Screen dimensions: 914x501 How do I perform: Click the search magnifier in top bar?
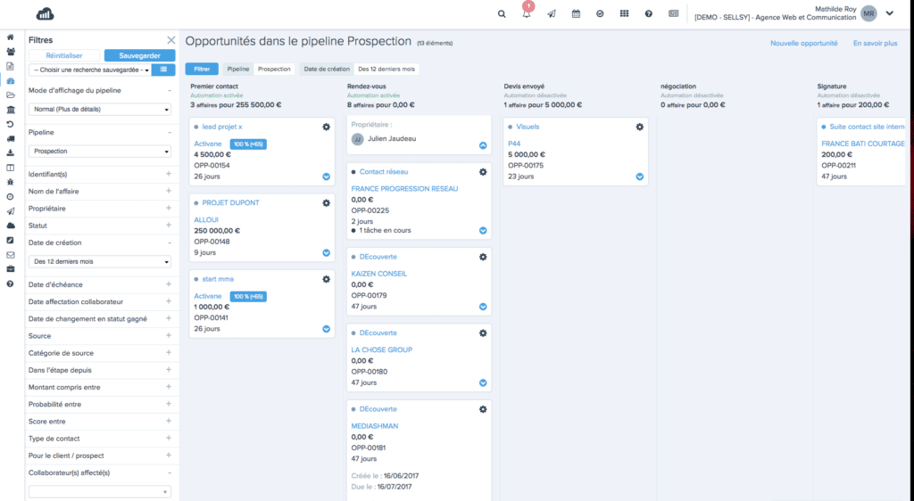(502, 14)
